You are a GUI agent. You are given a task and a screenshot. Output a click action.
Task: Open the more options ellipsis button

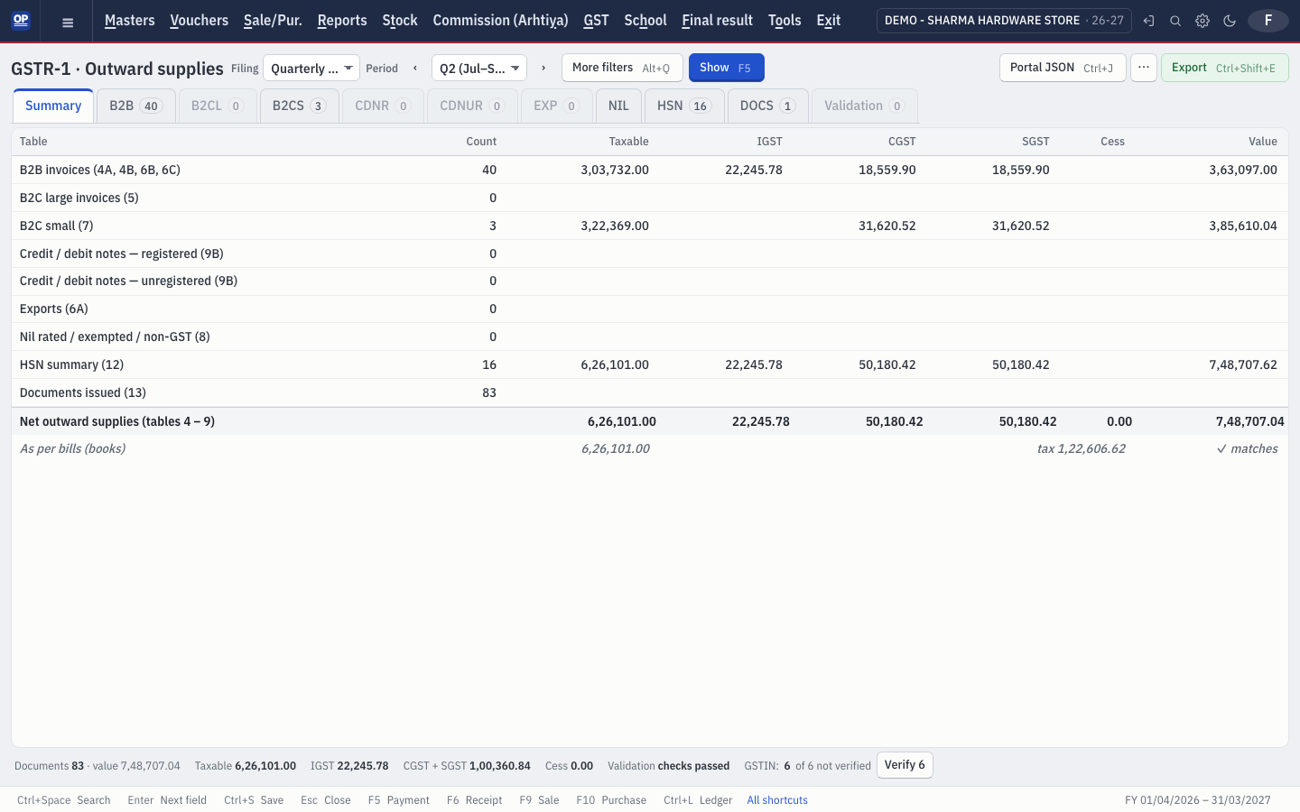point(1144,68)
